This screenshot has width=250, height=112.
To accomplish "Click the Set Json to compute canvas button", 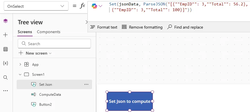I will [130, 101].
